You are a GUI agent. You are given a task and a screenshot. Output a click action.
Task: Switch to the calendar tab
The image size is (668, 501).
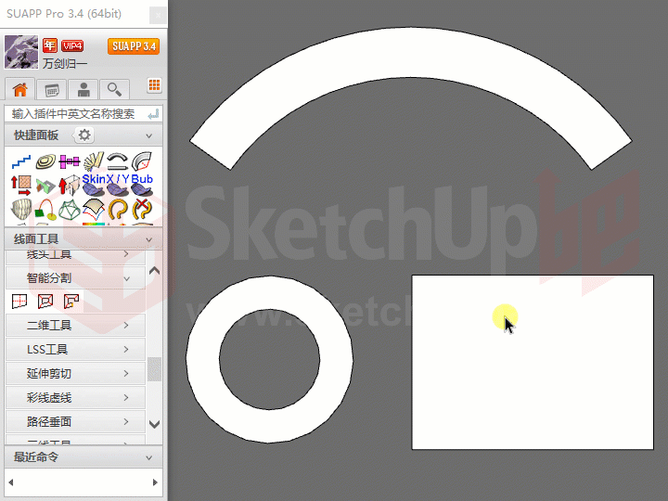click(52, 89)
